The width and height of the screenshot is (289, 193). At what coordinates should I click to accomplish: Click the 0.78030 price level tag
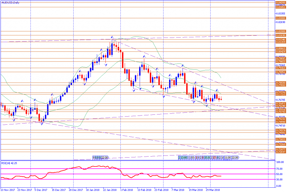[x=280, y=83]
